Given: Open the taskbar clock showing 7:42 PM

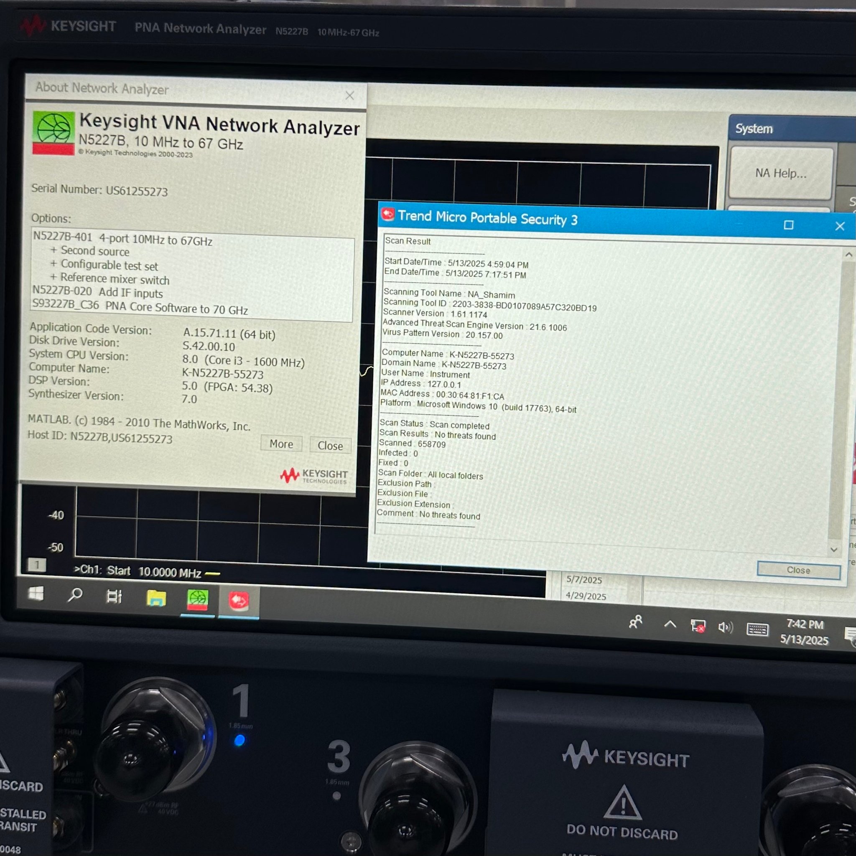Looking at the screenshot, I should 804,632.
